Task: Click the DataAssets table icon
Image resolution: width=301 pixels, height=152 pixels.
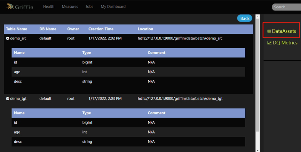Action: pyautogui.click(x=269, y=31)
